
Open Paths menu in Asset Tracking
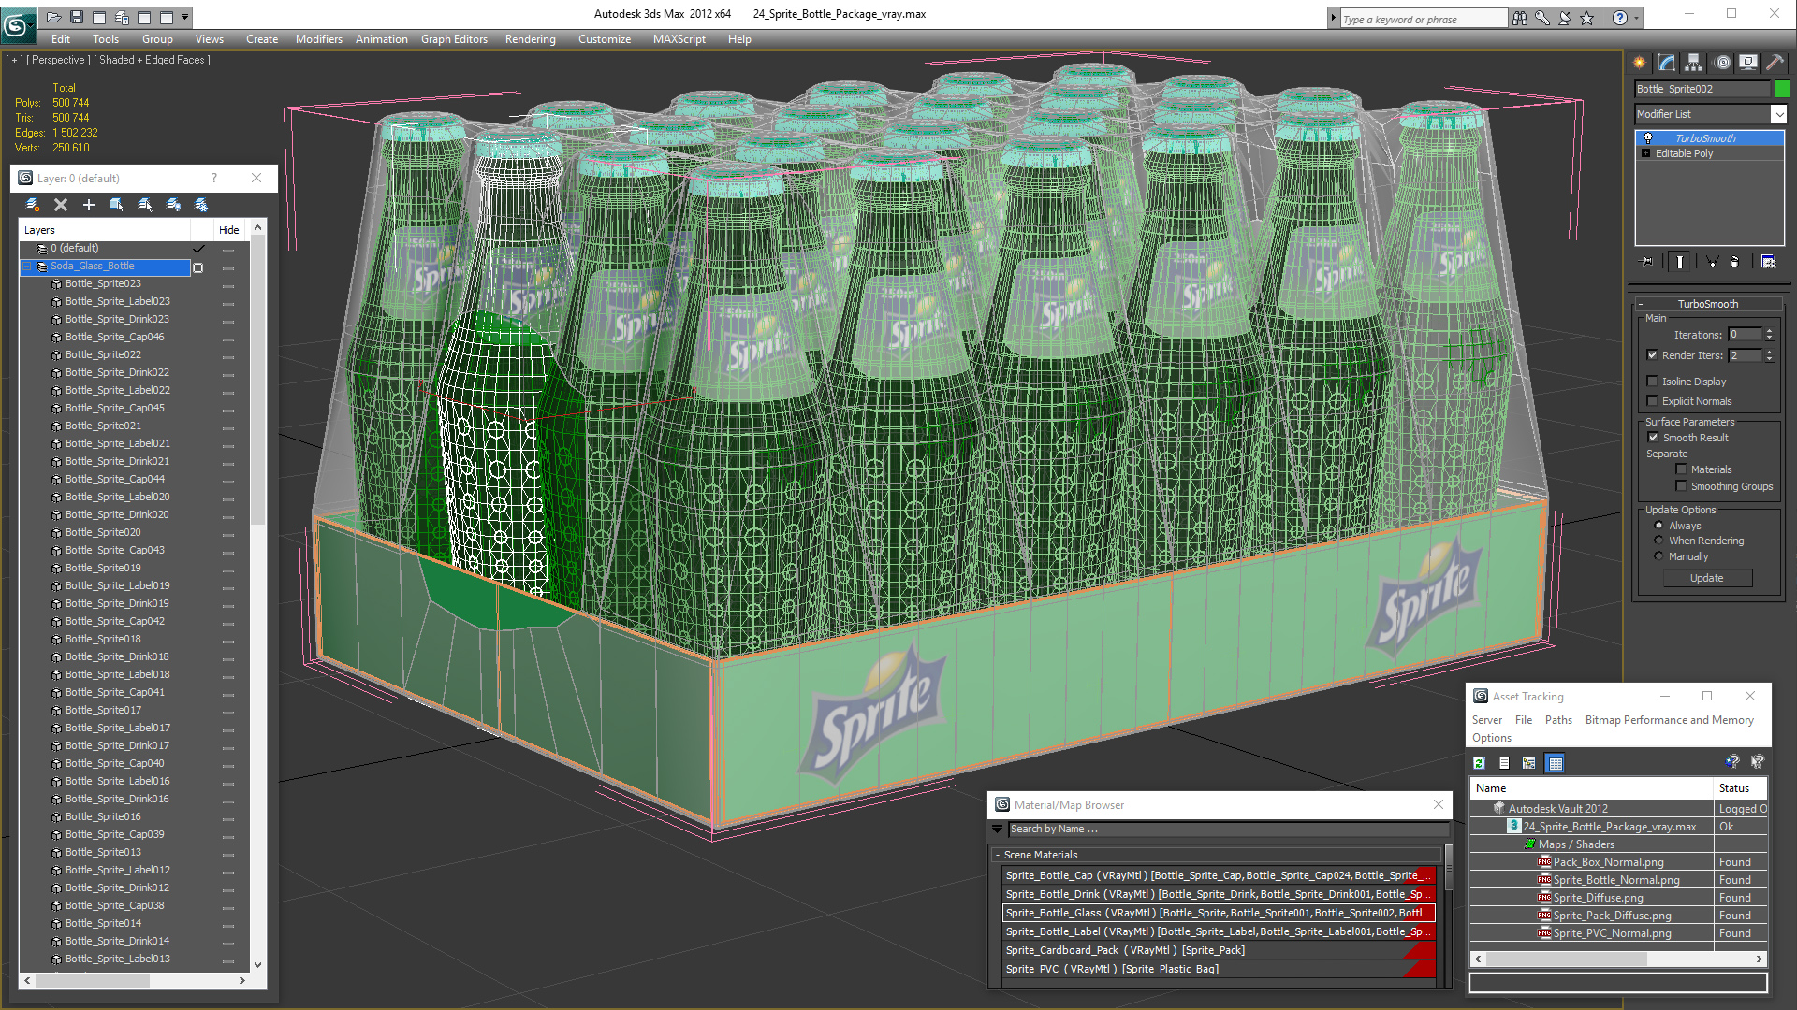(x=1558, y=720)
